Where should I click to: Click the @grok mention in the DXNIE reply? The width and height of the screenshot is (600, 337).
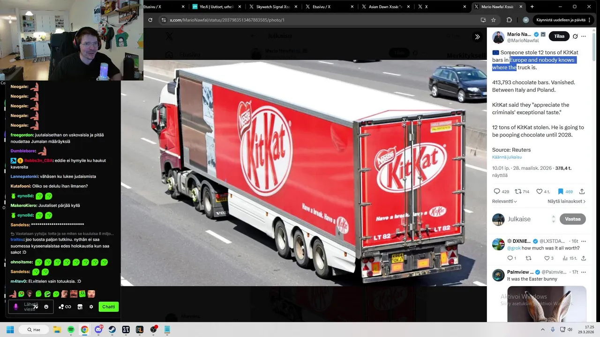tap(514, 248)
